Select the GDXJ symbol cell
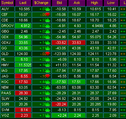126x119 pixels. pyautogui.click(x=7, y=43)
